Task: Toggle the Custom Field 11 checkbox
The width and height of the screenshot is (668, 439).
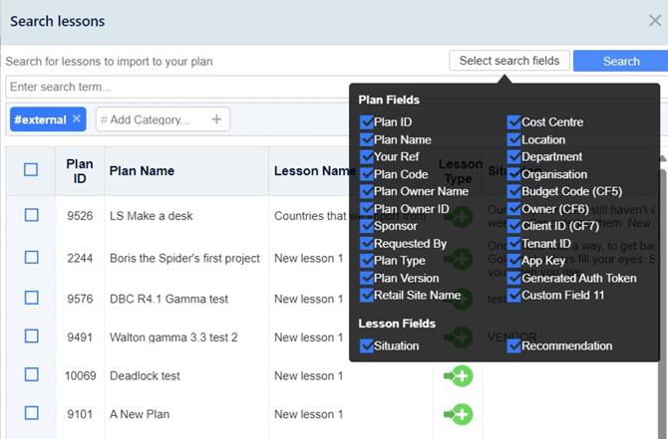Action: (x=513, y=296)
